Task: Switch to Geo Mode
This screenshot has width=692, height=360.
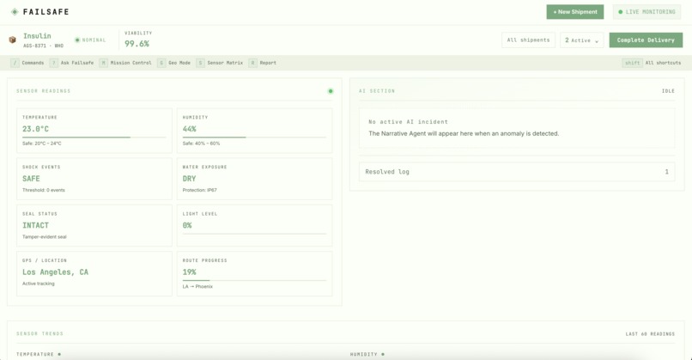Action: click(174, 63)
